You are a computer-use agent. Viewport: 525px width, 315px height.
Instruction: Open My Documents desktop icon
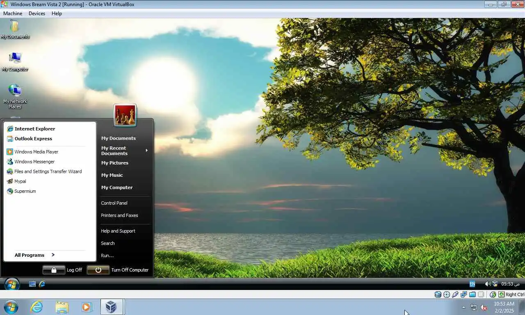pos(15,29)
